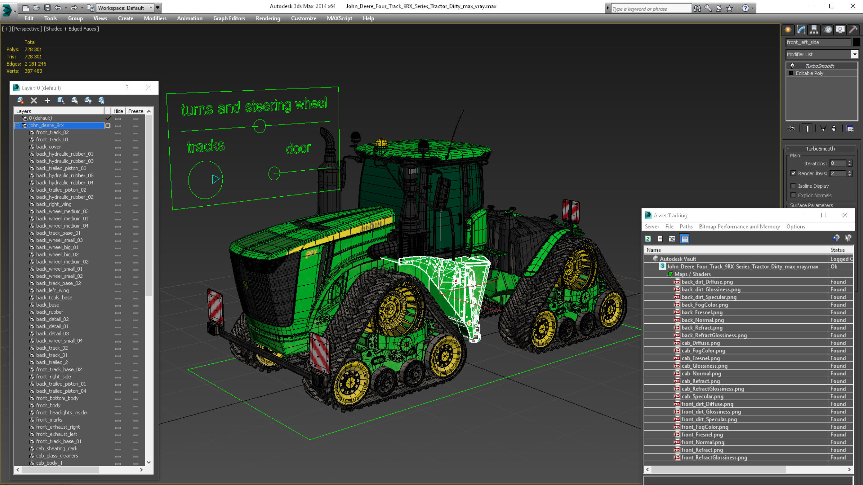
Task: Open the Motion command panel tab
Action: [x=828, y=29]
